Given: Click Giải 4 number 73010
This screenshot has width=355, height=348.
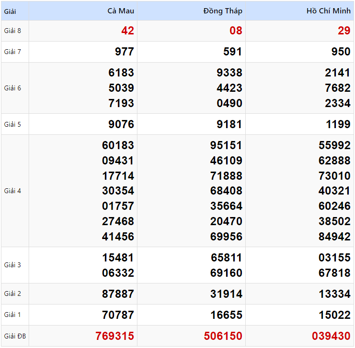Looking at the screenshot, I should click(x=334, y=175).
